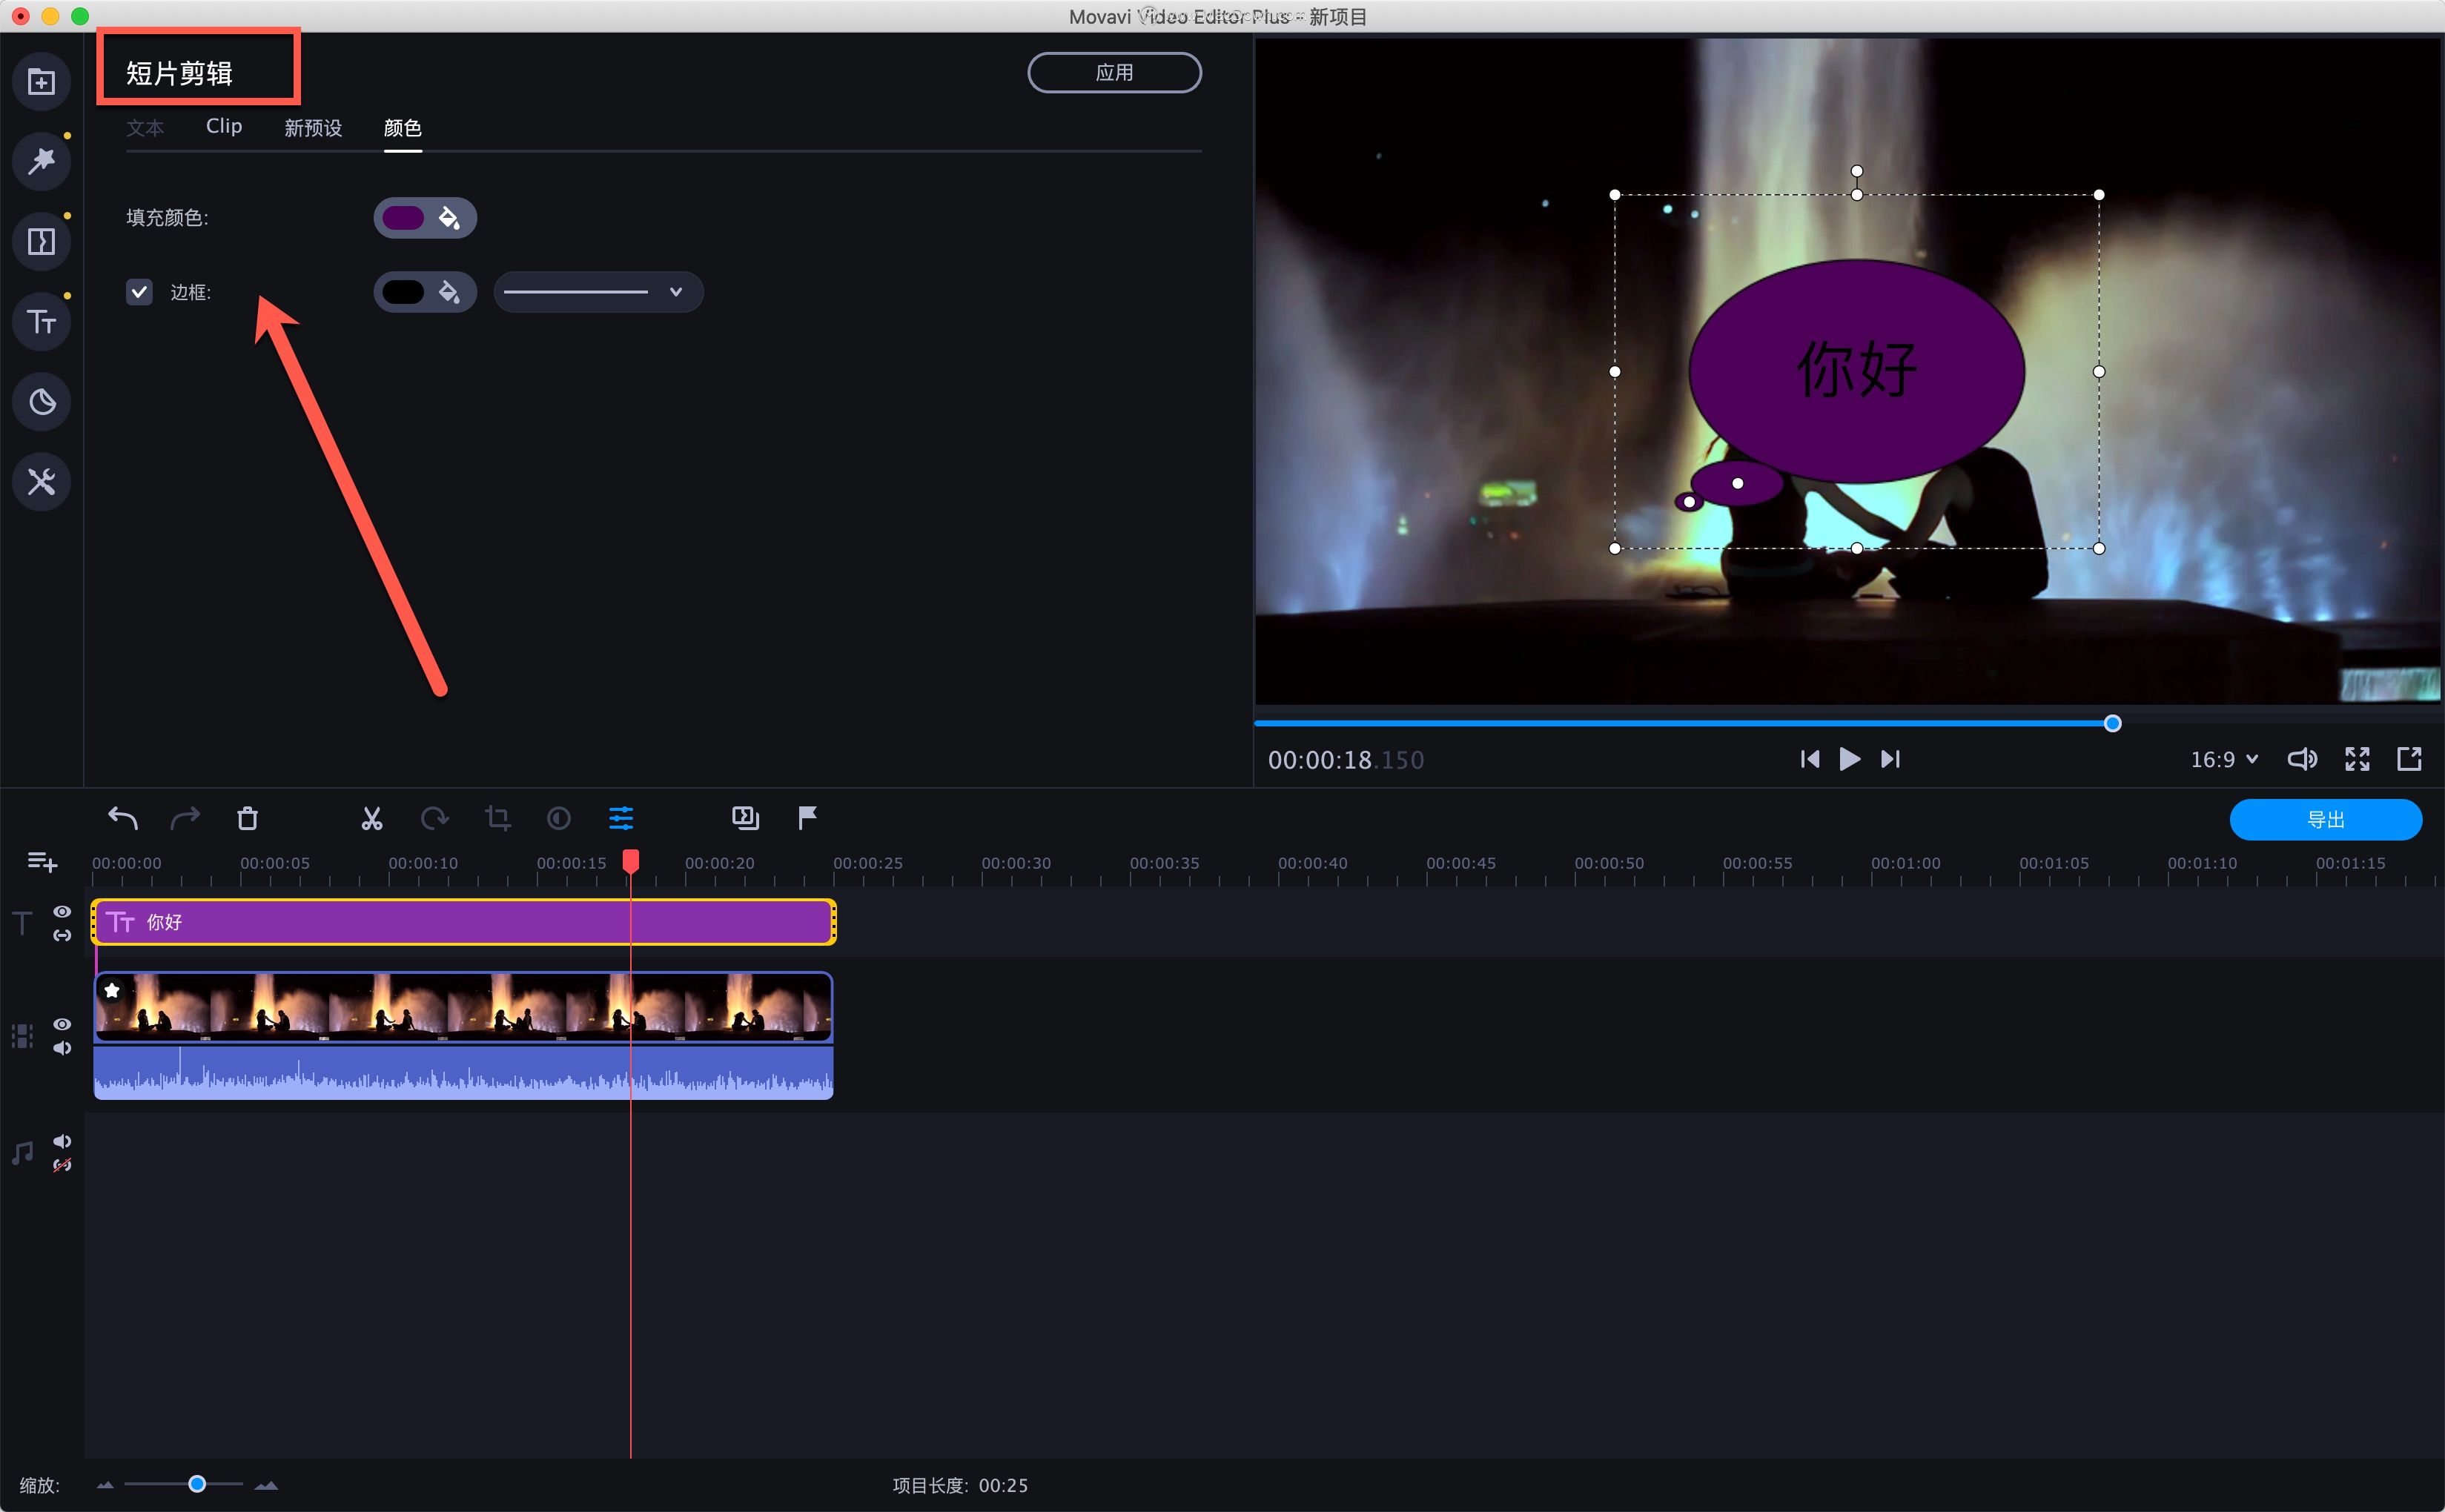Click the 你好 text clip on timeline
The image size is (2445, 1512).
461,922
